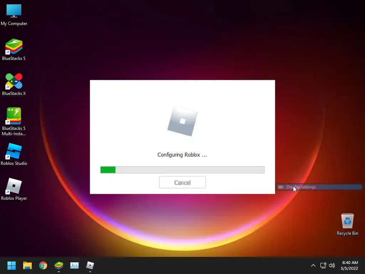Image resolution: width=365 pixels, height=274 pixels.
Task: Cancel the Roblox configuration
Action: coord(182,182)
